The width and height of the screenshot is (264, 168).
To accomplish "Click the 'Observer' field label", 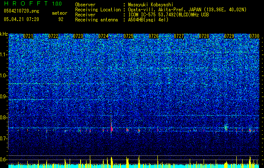I will pos(85,5).
